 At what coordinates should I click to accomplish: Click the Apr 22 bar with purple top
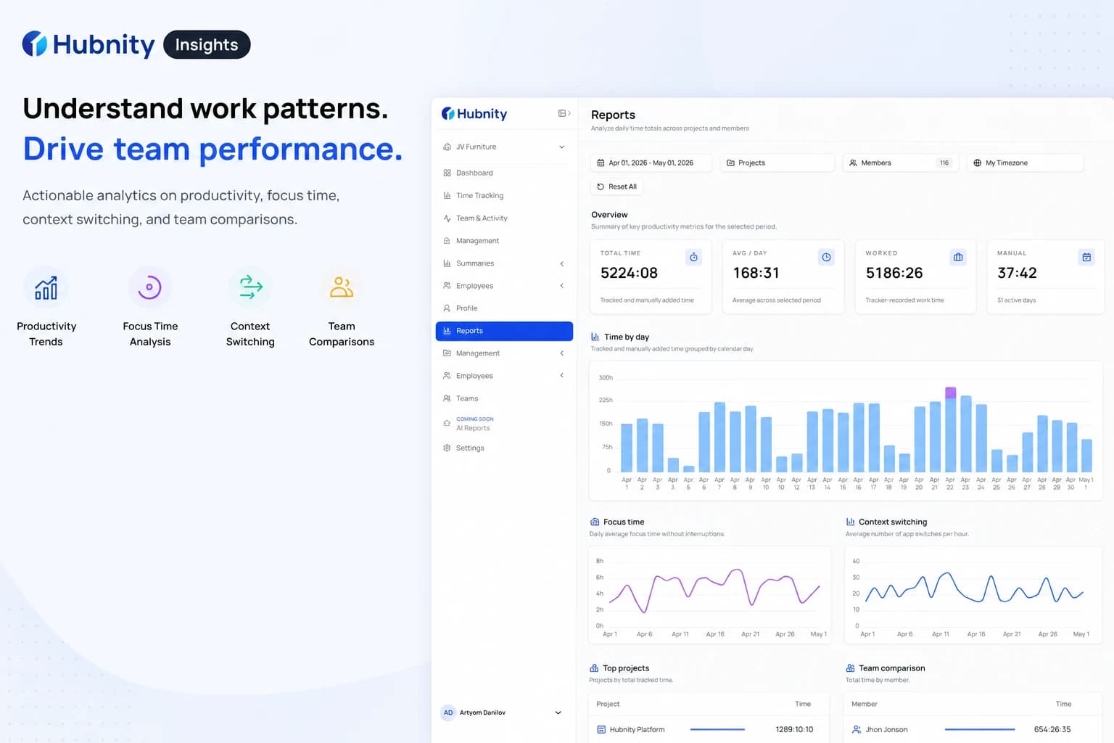(x=950, y=430)
